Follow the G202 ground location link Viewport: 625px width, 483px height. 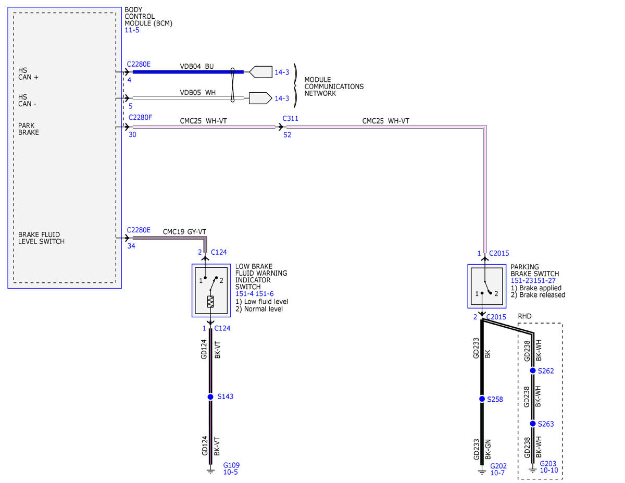click(498, 466)
